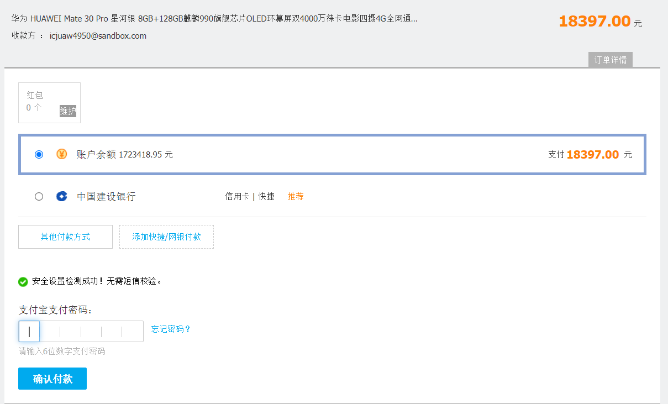668x404 pixels.
Task: Focus the first payment password digit box
Action: coord(29,332)
